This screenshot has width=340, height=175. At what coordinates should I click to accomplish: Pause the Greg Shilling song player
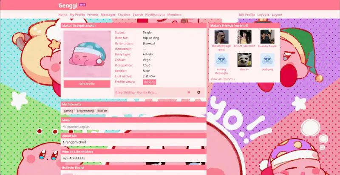[189, 92]
